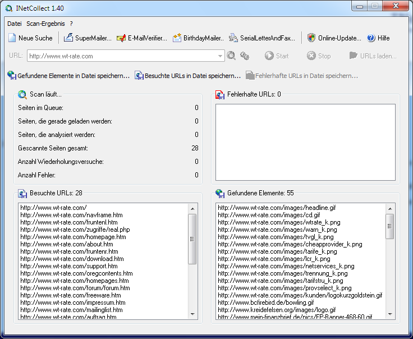Image resolution: width=413 pixels, height=339 pixels.
Task: Click the Gefundene Elemente scroll-up arrow
Action: click(x=390, y=209)
